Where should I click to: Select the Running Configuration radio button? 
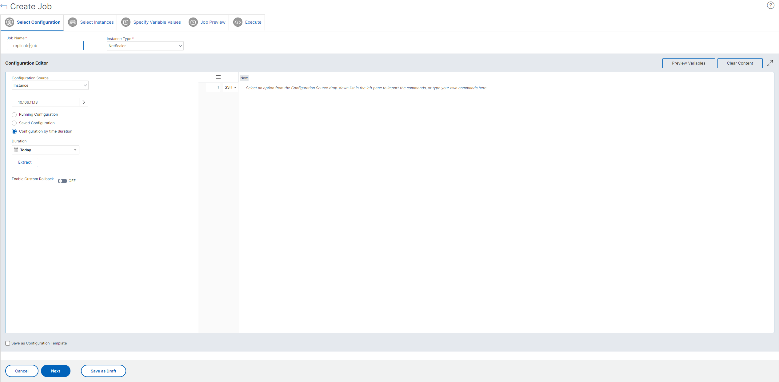tap(14, 115)
